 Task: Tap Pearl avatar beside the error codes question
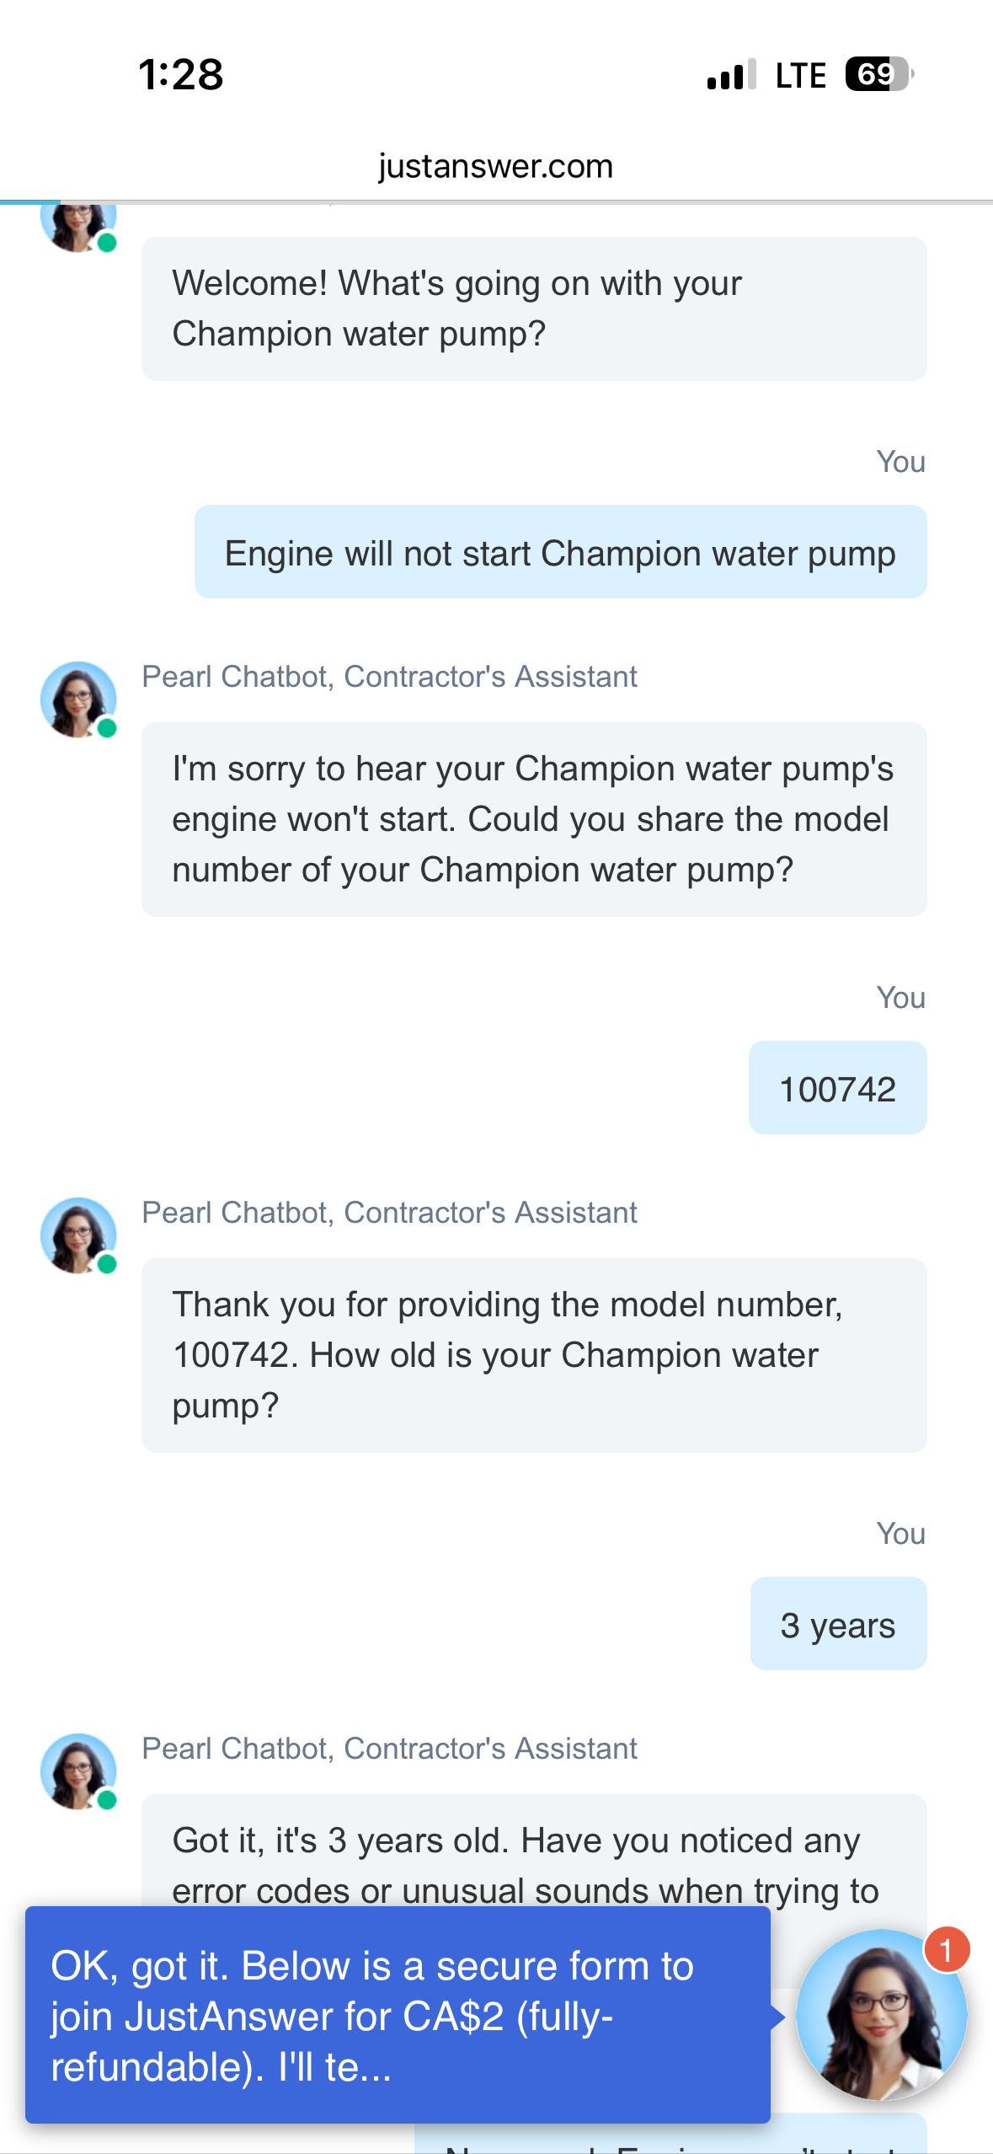[78, 1771]
